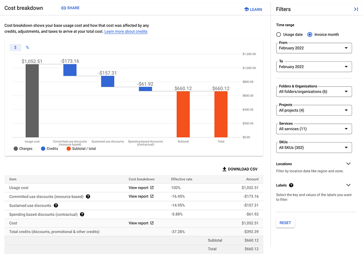Image resolution: width=363 pixels, height=266 pixels.
Task: Click the -16.45% effective rate cell
Action: pyautogui.click(x=178, y=196)
